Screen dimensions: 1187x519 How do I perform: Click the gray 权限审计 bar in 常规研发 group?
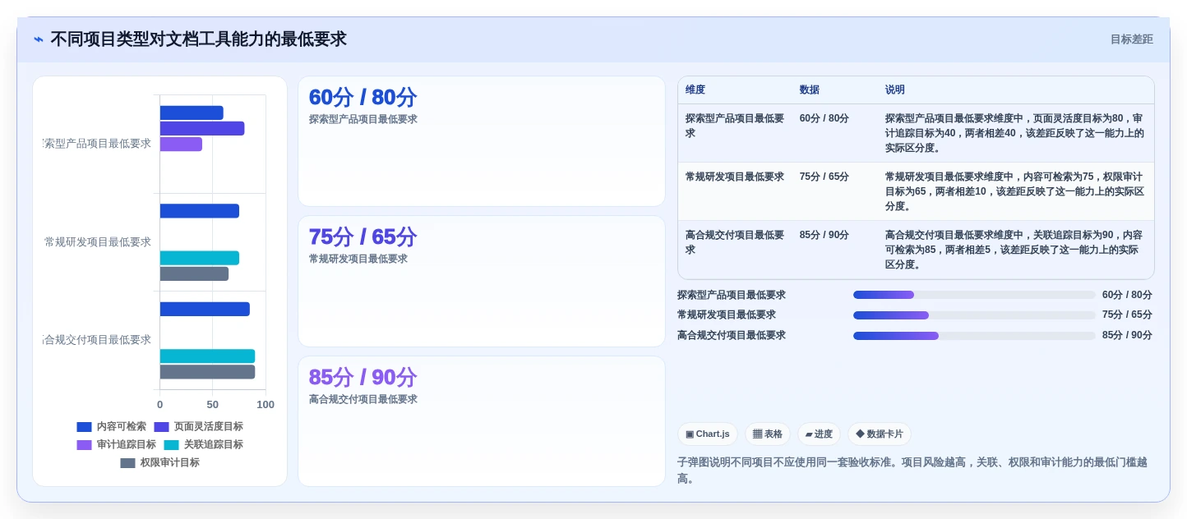coord(194,273)
